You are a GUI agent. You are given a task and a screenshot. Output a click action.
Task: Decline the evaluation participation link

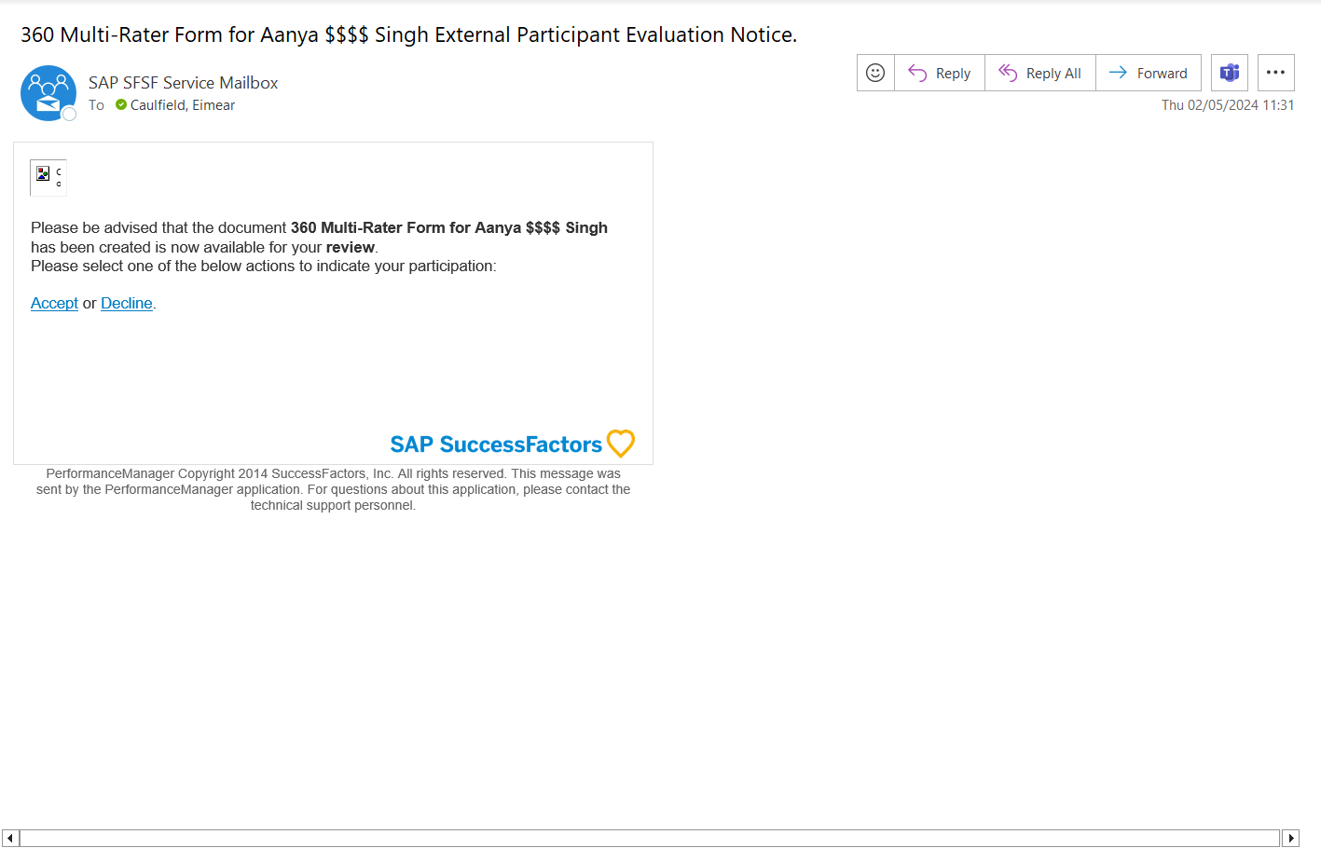[x=127, y=303]
